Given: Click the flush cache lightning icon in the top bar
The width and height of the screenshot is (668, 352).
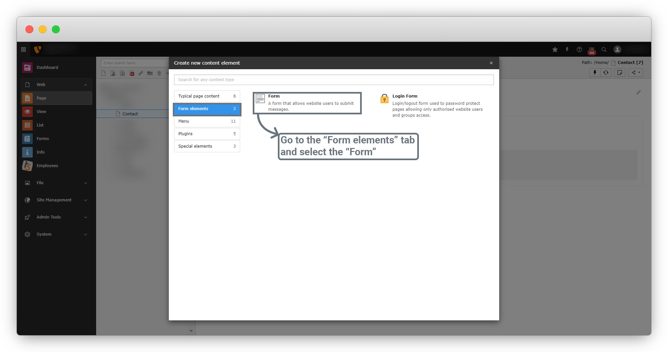Looking at the screenshot, I should (567, 50).
